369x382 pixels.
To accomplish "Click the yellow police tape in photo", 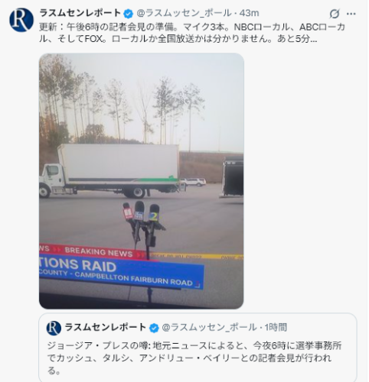I will (197, 256).
